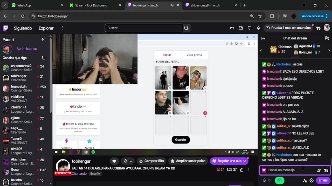Share the stream with the share icon

[242, 170]
